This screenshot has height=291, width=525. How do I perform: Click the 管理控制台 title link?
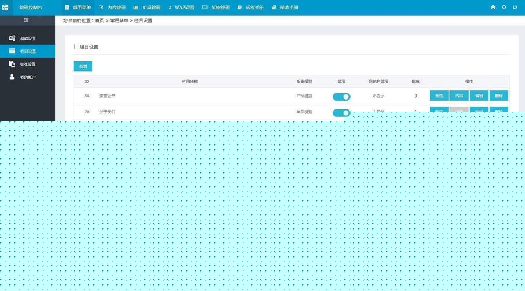point(31,8)
